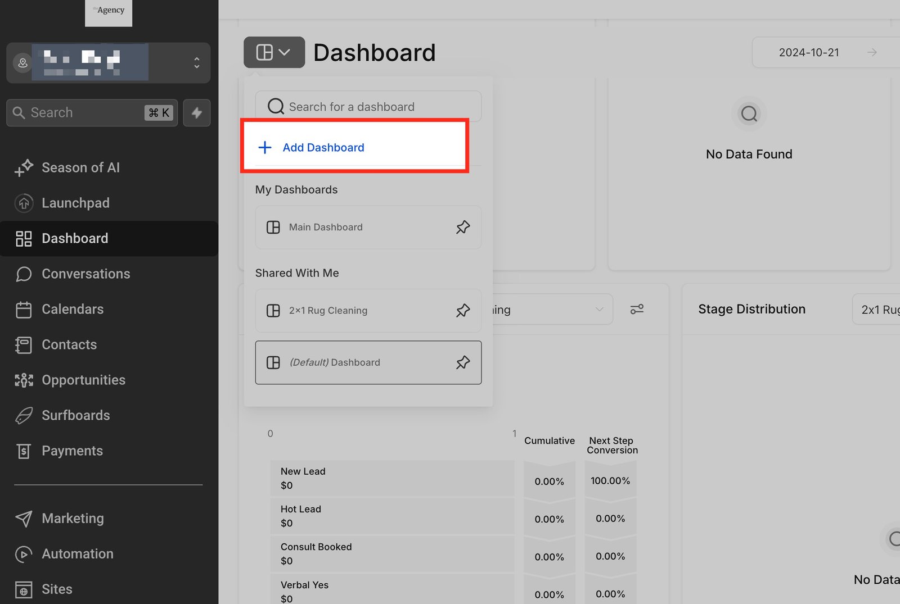Pin the 2×1 Rug Cleaning dashboard
Screen dimensions: 900x604
(x=462, y=311)
